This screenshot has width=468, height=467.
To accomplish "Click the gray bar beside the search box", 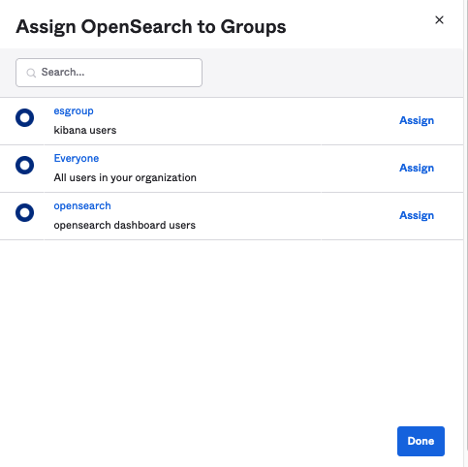I will point(332,73).
